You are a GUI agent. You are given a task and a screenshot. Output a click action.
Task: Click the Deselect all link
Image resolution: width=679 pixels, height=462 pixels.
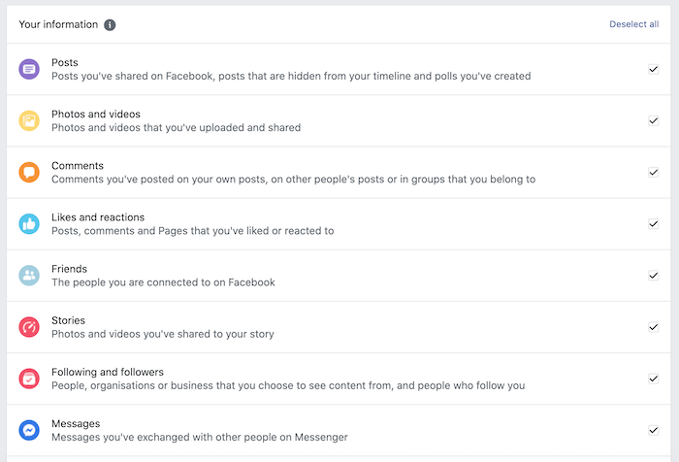(634, 24)
